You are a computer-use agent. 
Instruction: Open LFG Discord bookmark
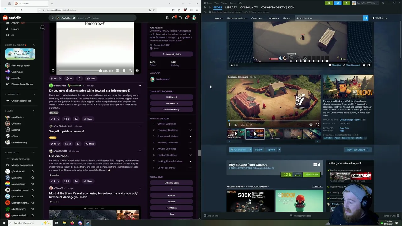(x=171, y=97)
